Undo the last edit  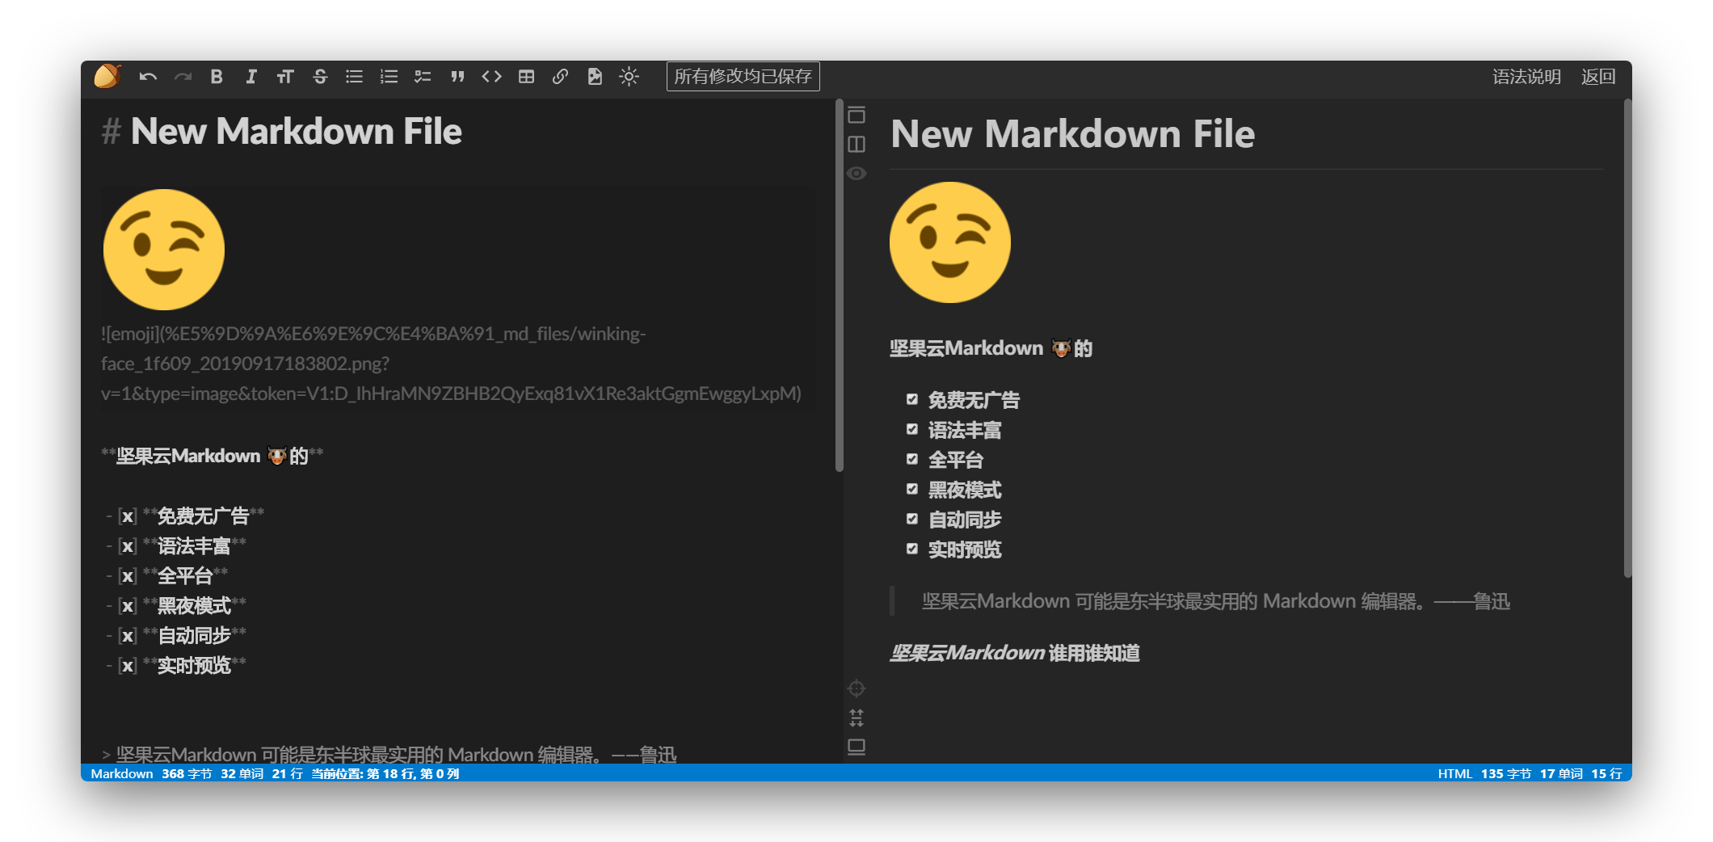pos(148,77)
